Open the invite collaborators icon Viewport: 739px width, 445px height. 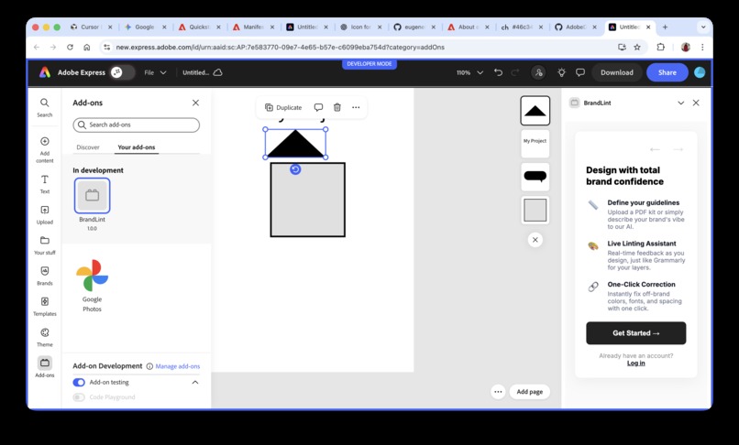coord(538,72)
